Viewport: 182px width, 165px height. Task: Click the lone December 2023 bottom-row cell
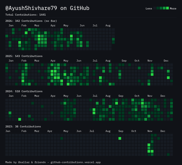point(168,155)
